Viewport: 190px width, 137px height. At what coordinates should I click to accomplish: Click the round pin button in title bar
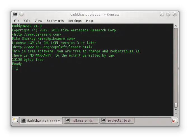[x=22, y=14]
